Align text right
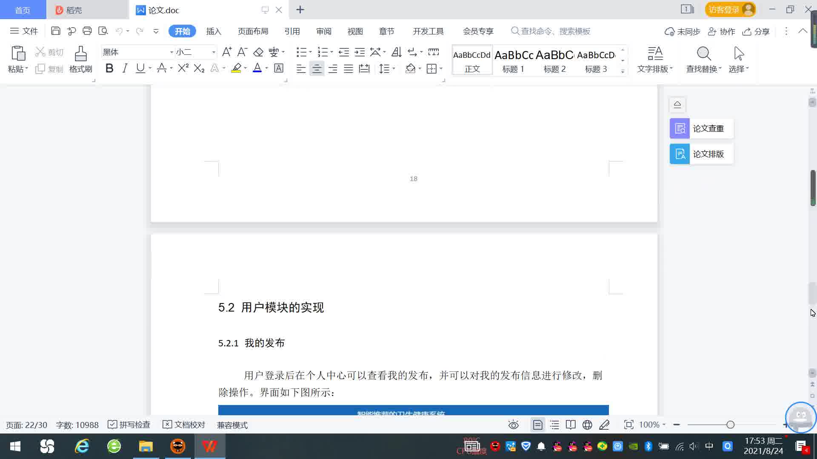The image size is (817, 459). click(x=333, y=68)
